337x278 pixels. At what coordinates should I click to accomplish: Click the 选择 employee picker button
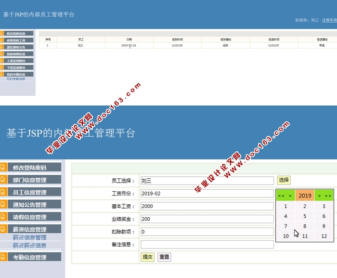284,180
